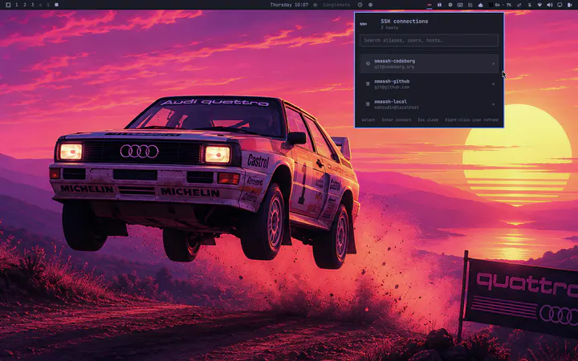Click the Singlenote label in the top bar

tap(336, 5)
